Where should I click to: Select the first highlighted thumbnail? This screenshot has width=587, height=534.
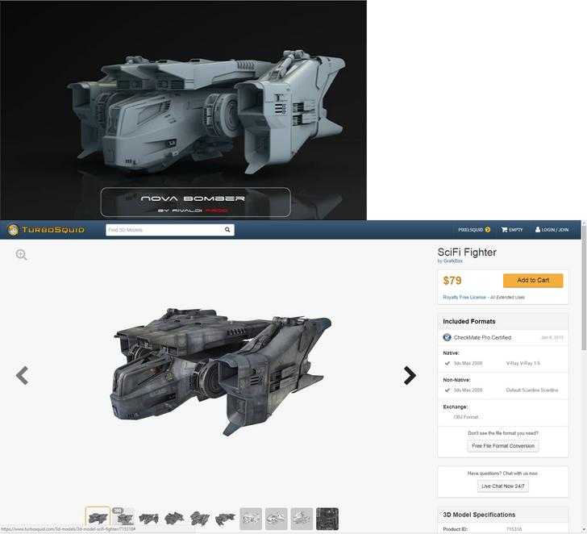98,518
